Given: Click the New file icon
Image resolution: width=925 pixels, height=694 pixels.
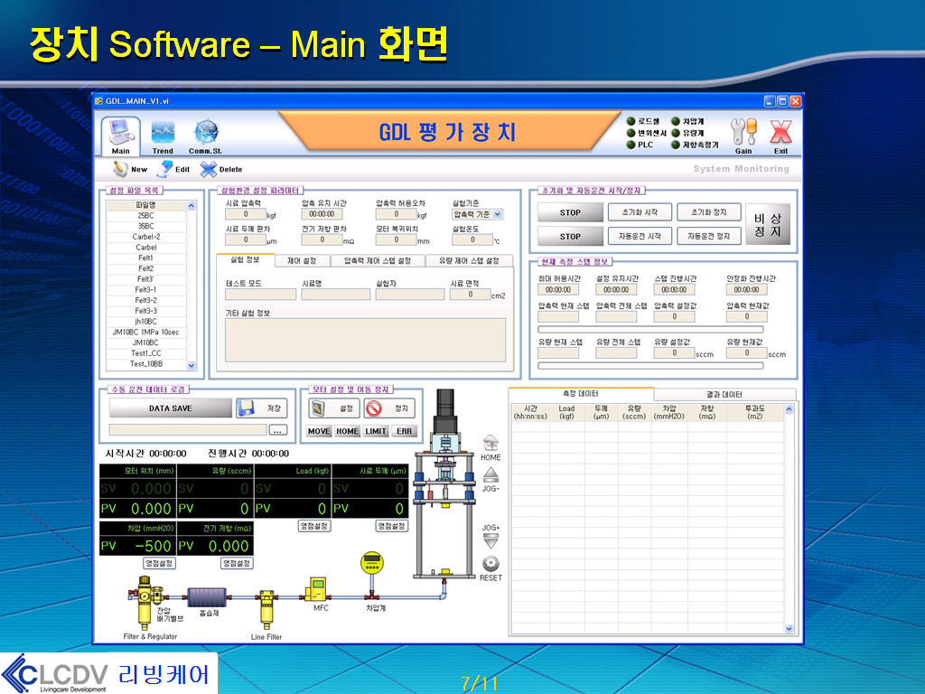Looking at the screenshot, I should coord(120,169).
